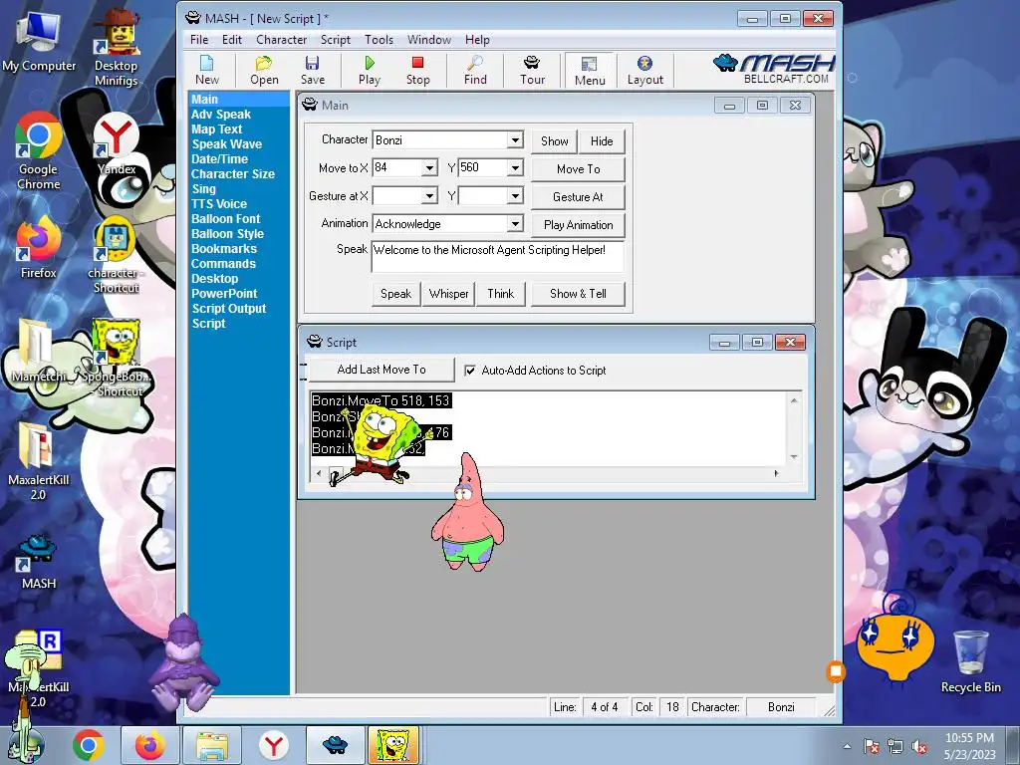Click the Speak button
The height and width of the screenshot is (765, 1020).
pyautogui.click(x=395, y=294)
